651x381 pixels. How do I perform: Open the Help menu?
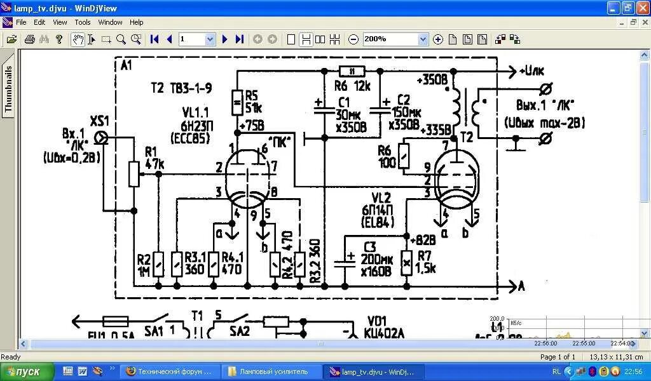[x=136, y=22]
